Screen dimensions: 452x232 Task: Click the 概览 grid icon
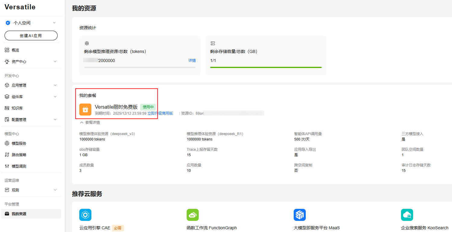pos(7,50)
